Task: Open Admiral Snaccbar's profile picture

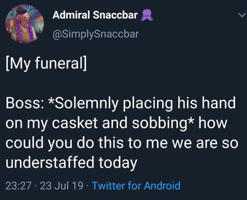Action: (25, 24)
